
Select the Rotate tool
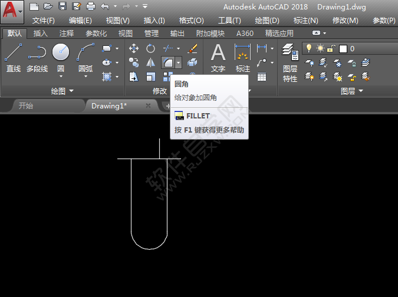point(150,48)
